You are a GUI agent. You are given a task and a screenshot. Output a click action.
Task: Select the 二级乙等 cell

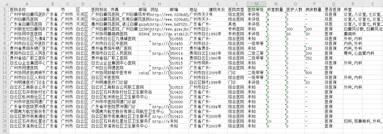click(256, 53)
